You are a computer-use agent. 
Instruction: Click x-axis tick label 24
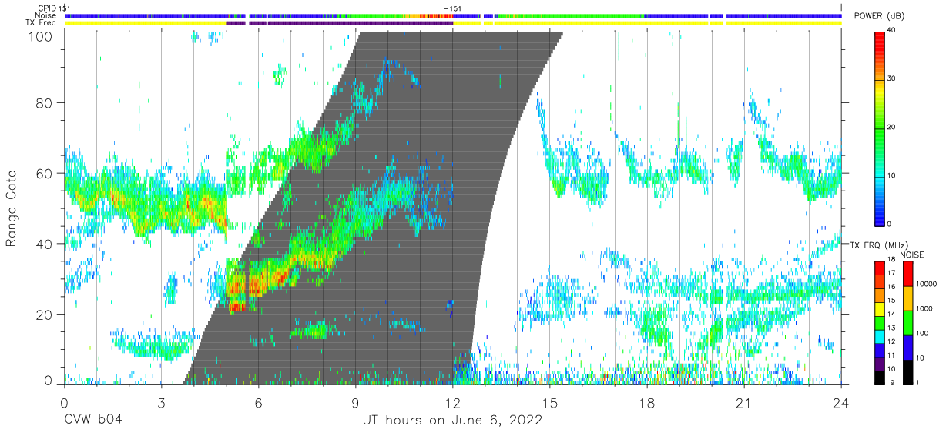[x=841, y=402]
